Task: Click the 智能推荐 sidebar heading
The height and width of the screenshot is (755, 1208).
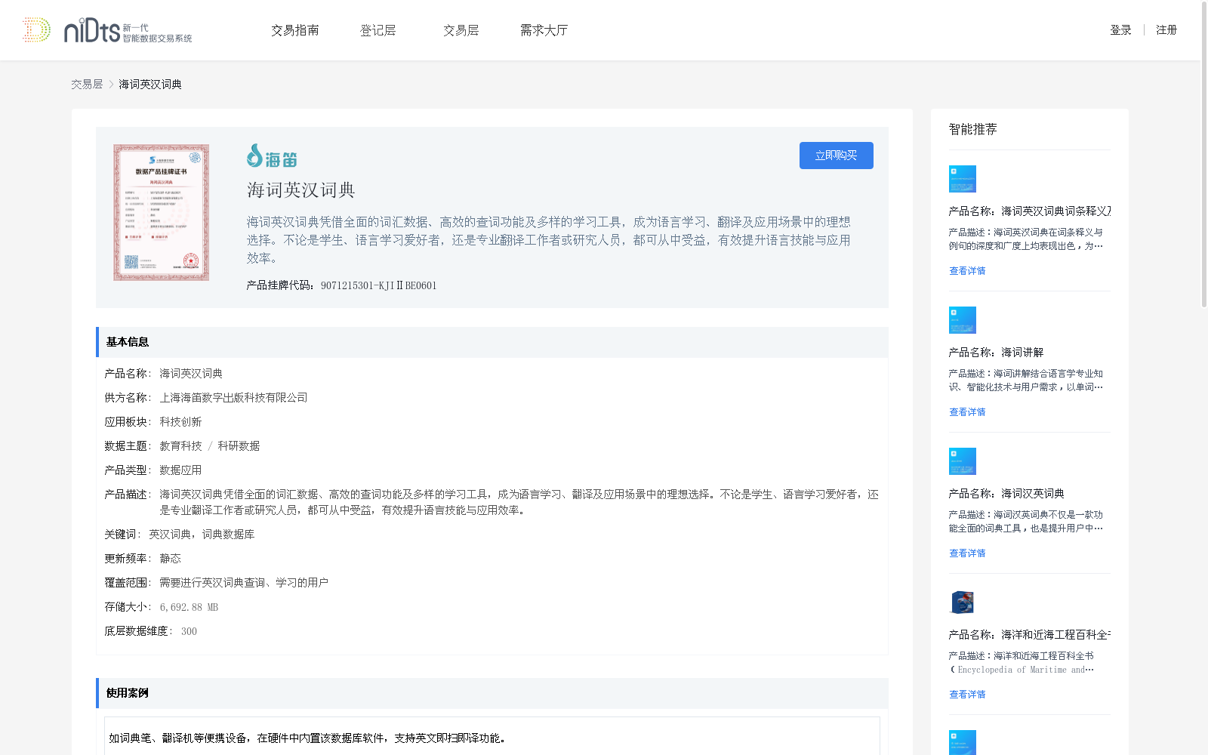Action: tap(972, 129)
